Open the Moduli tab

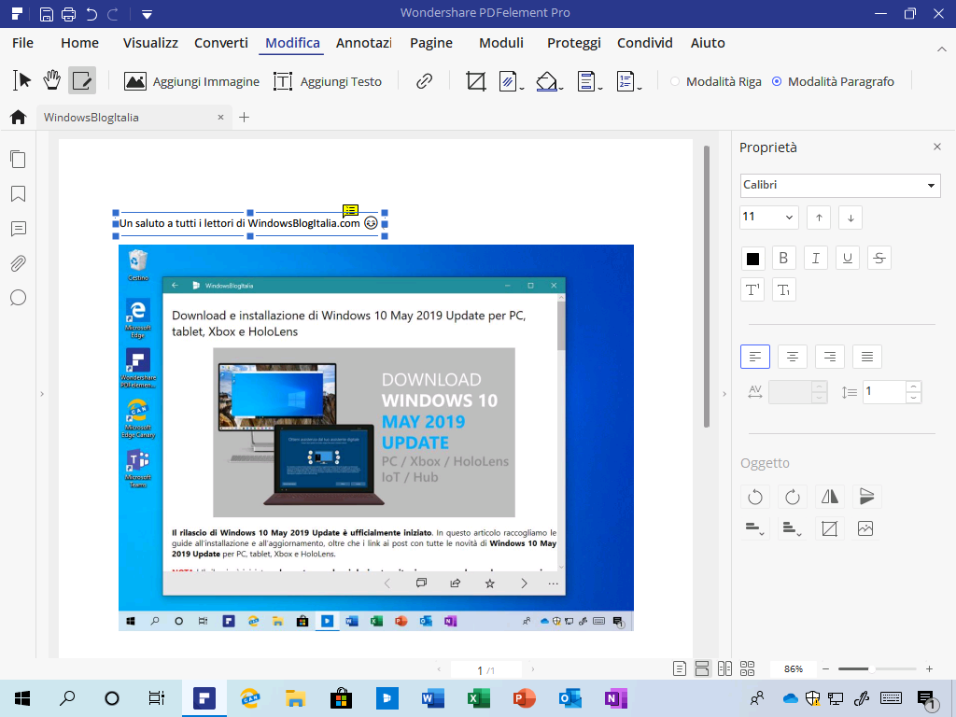pyautogui.click(x=501, y=43)
